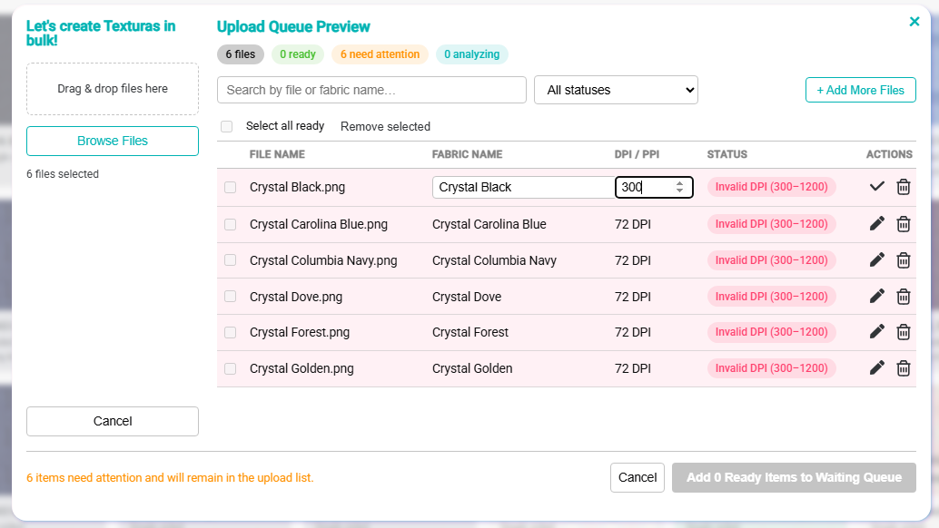939x528 pixels.
Task: Check the Select all ready checkbox
Action: coord(226,126)
